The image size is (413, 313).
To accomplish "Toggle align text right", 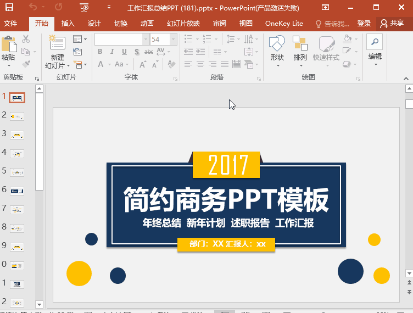I will (213, 64).
